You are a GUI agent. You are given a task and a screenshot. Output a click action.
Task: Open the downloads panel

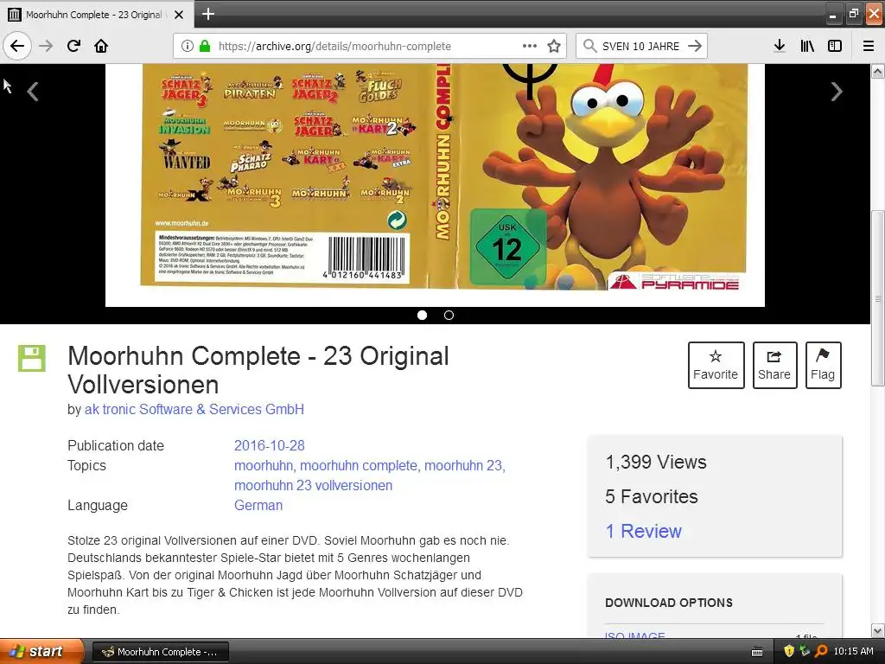779,46
